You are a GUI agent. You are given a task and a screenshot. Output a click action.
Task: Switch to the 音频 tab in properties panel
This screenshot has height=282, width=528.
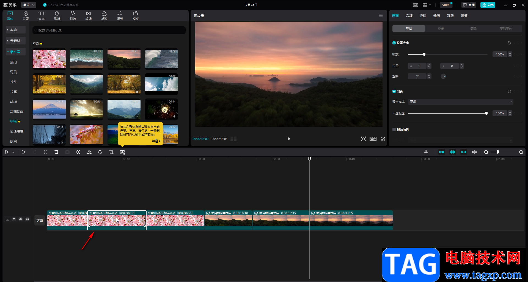(x=409, y=16)
